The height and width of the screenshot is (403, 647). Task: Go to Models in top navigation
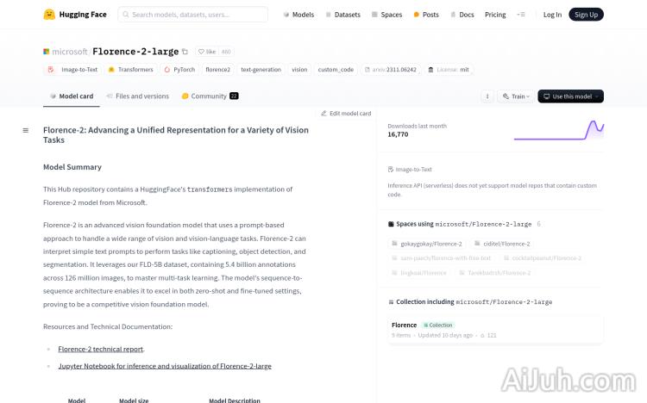pos(298,15)
